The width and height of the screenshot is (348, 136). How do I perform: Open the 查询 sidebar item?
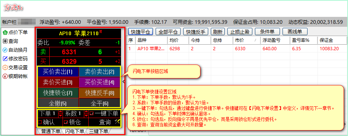point(10,41)
